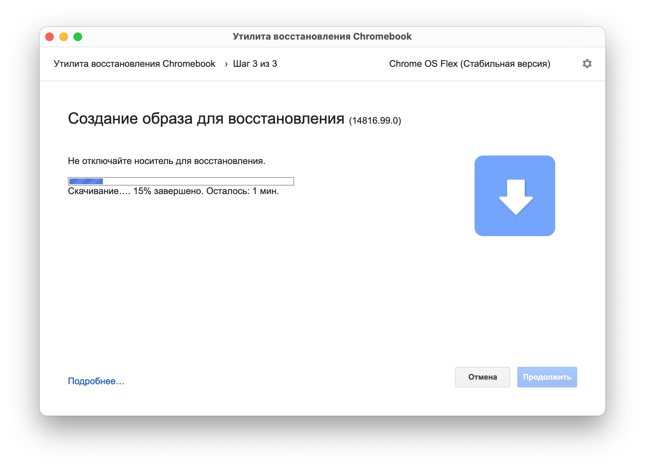Screen dimensions: 645x468
Task: Click the Создание образа для восстановления heading
Action: pyautogui.click(x=206, y=118)
